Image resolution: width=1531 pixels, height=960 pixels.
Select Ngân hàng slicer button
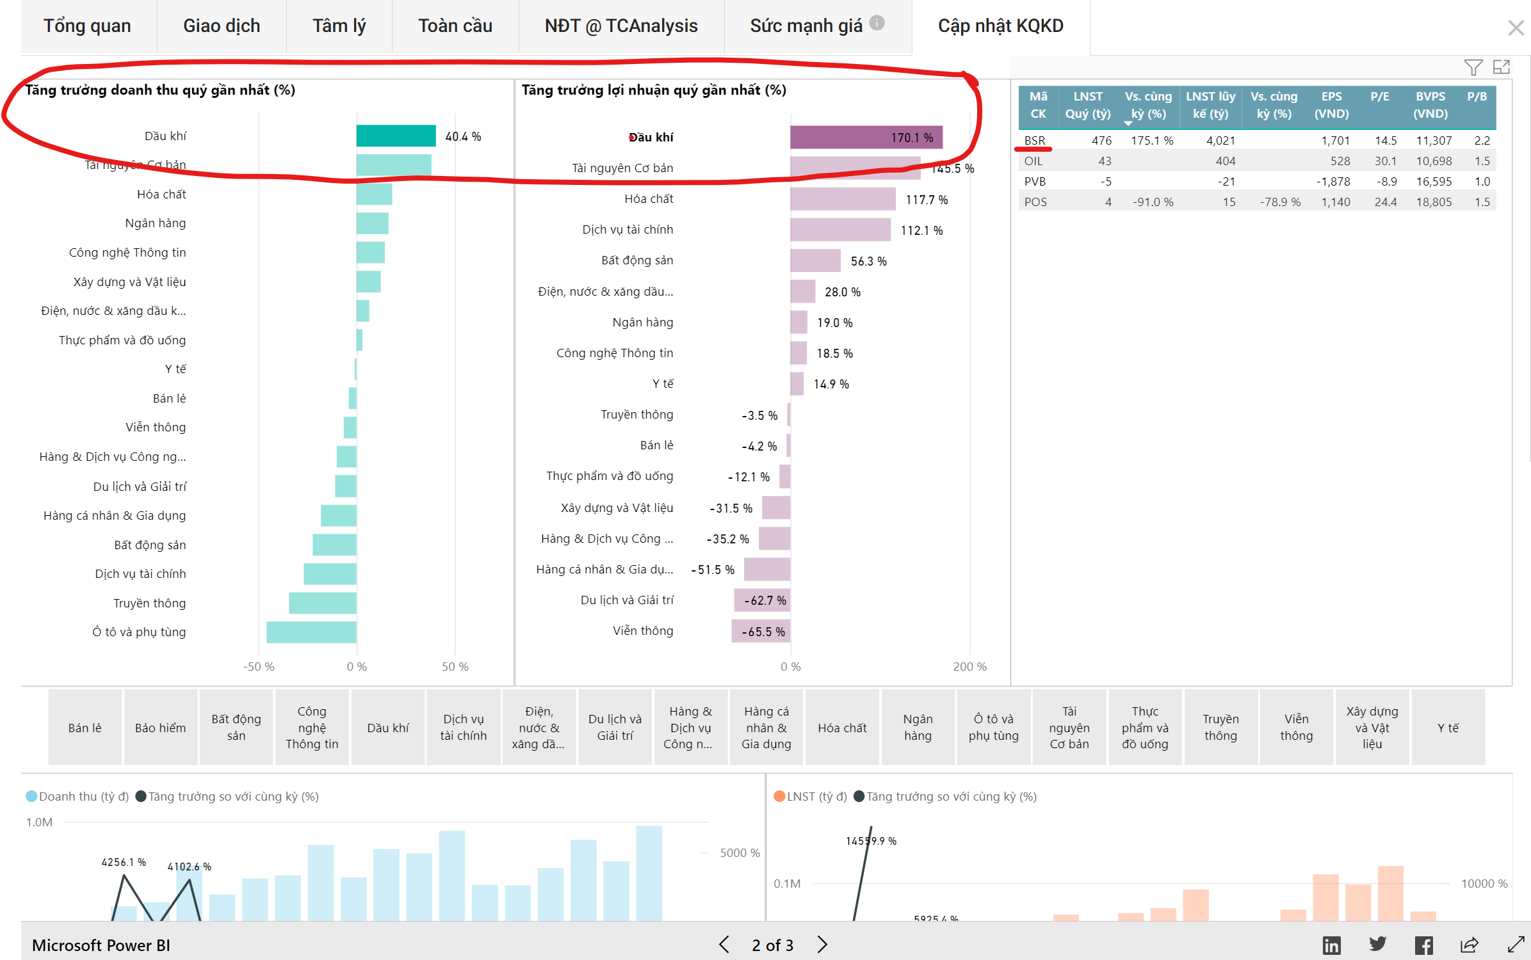[x=918, y=727]
